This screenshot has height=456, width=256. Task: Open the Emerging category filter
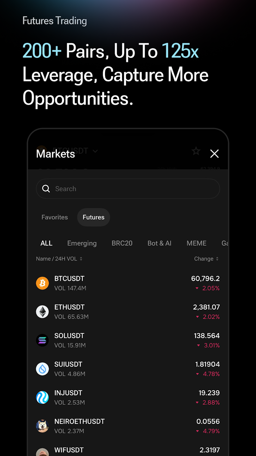pyautogui.click(x=82, y=243)
